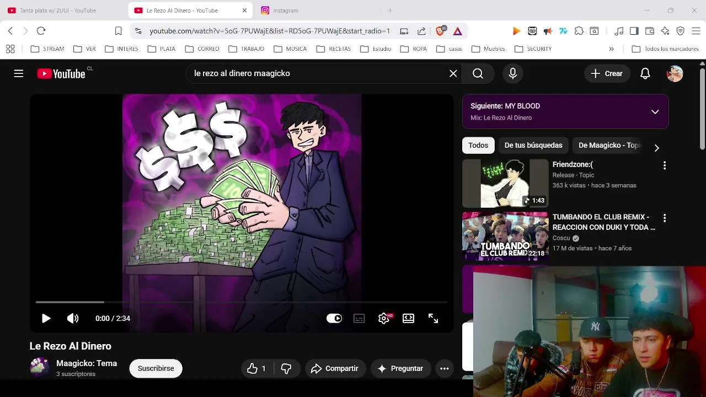The height and width of the screenshot is (397, 706).
Task: Like the video
Action: 257,368
